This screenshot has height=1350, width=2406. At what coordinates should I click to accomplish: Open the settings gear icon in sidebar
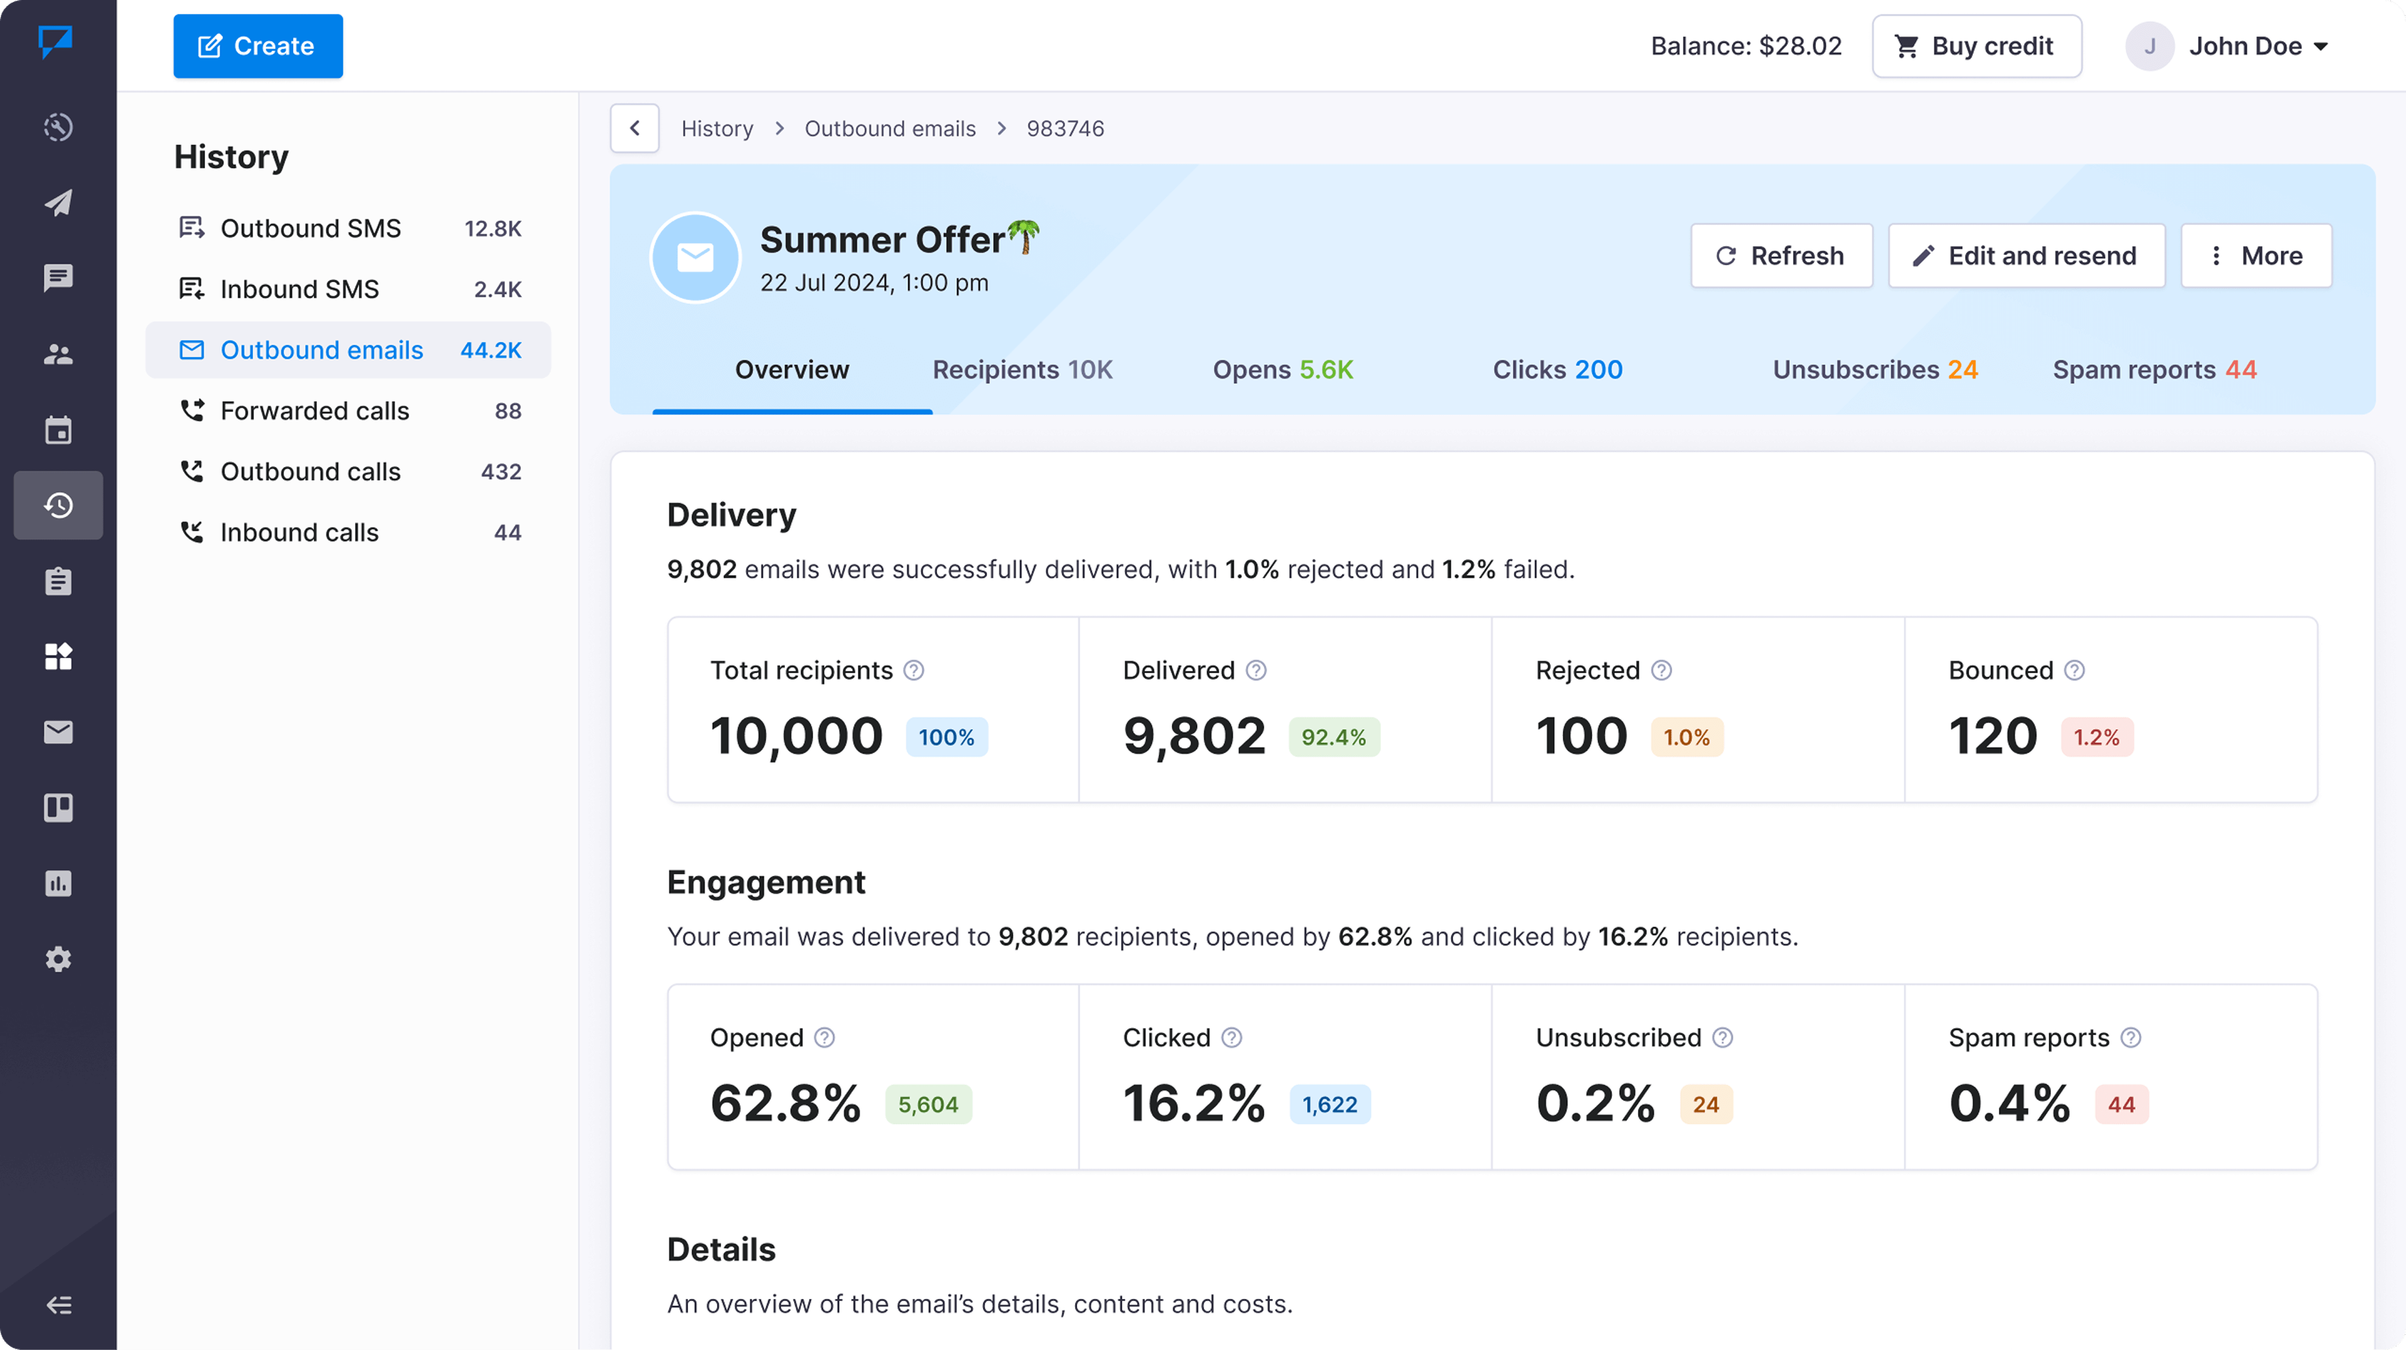[58, 960]
